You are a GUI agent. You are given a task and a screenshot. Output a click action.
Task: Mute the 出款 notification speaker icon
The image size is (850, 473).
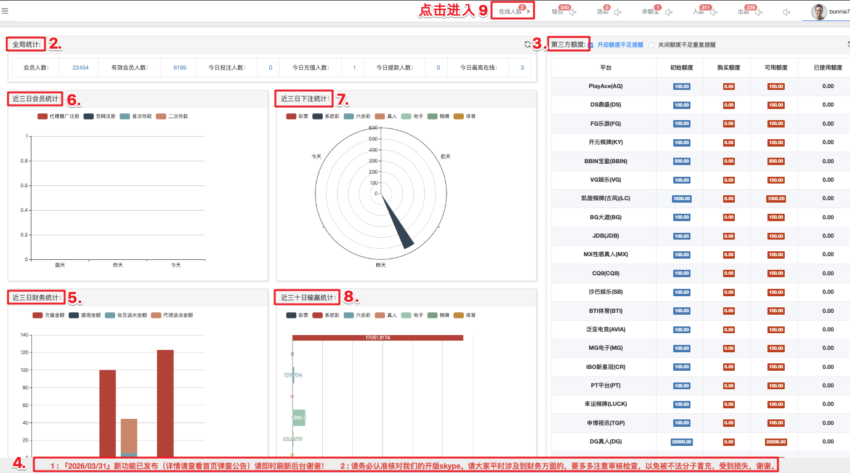pyautogui.click(x=759, y=12)
